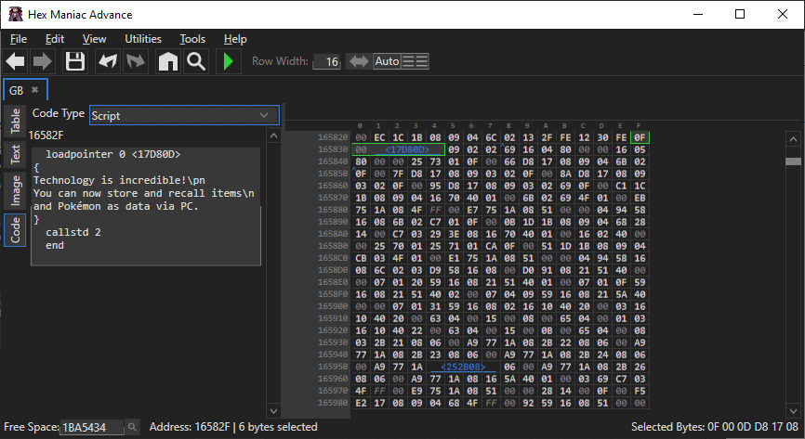Click the Free Space search icon
This screenshot has height=439, width=805.
(x=132, y=427)
